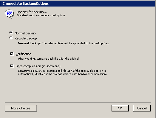The image size is (156, 118).
Task: Click the 'Normal backup' option label text
Action: tap(25, 33)
